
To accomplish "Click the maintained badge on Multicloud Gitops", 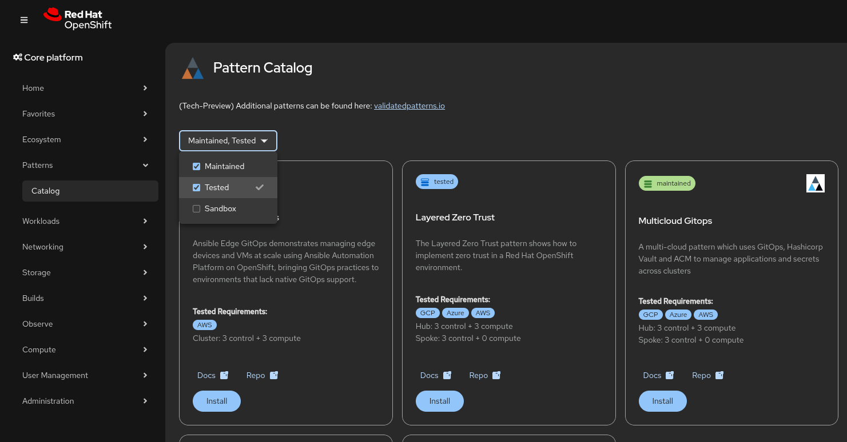I will [667, 183].
